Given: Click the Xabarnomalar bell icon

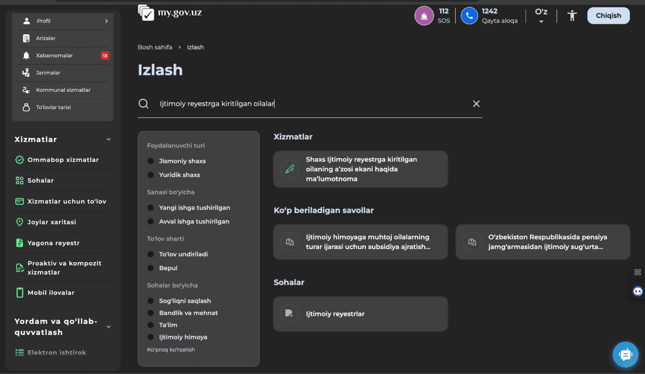Looking at the screenshot, I should tap(26, 55).
